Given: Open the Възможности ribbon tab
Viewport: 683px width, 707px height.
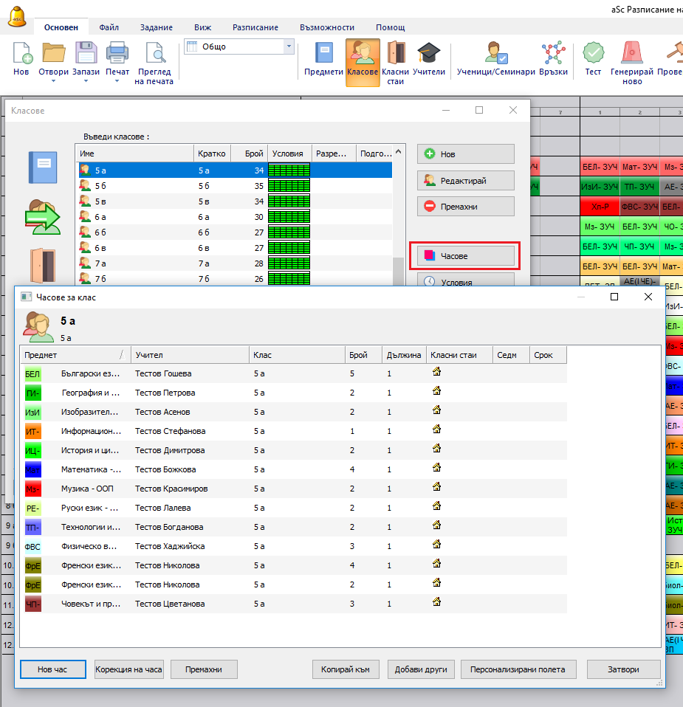Looking at the screenshot, I should tap(327, 27).
